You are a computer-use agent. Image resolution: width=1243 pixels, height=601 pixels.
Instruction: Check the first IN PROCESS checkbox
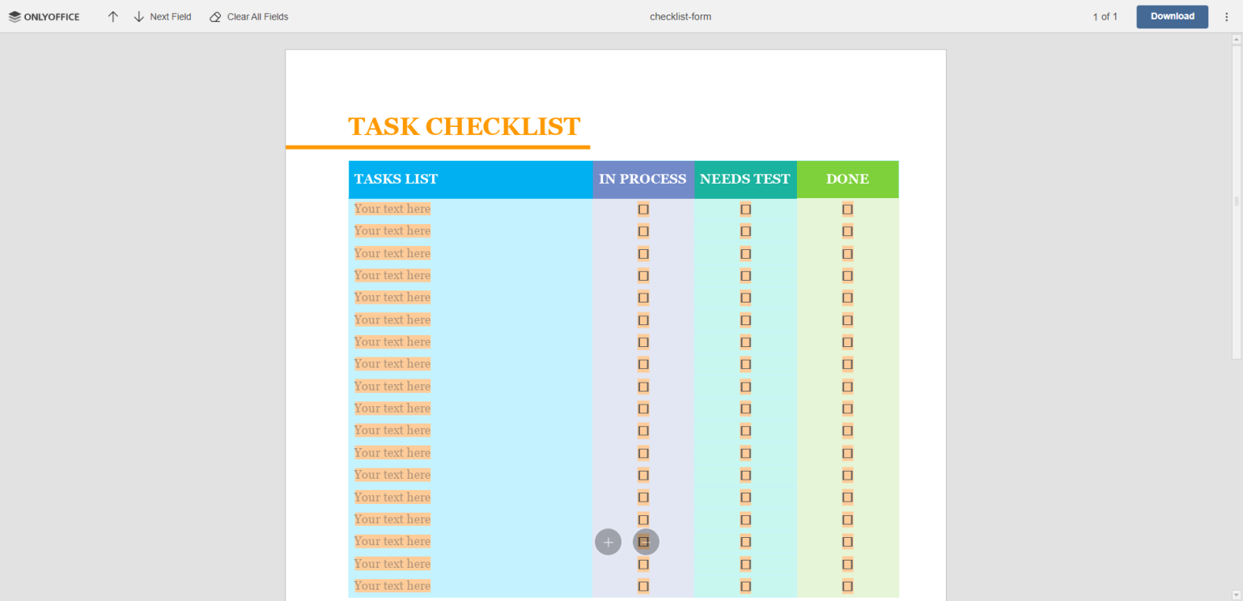coord(643,209)
